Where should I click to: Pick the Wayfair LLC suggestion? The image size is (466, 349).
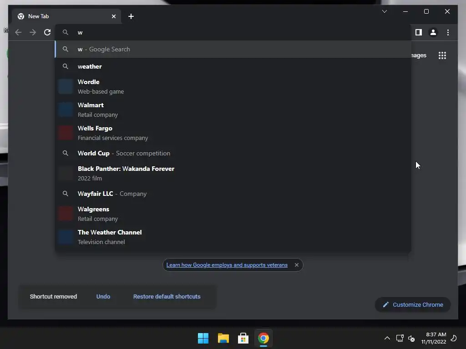coord(233,194)
